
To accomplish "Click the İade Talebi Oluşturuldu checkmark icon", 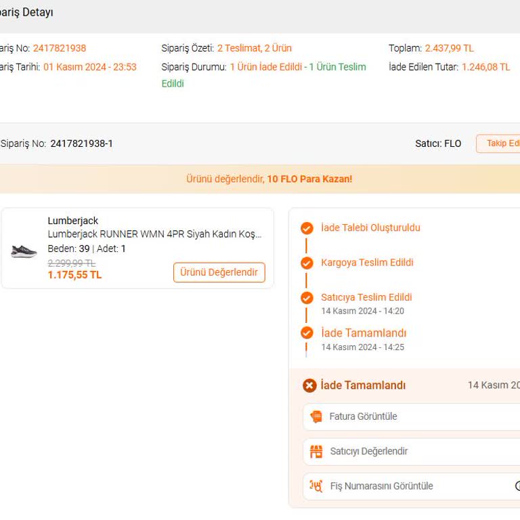I will (x=307, y=228).
